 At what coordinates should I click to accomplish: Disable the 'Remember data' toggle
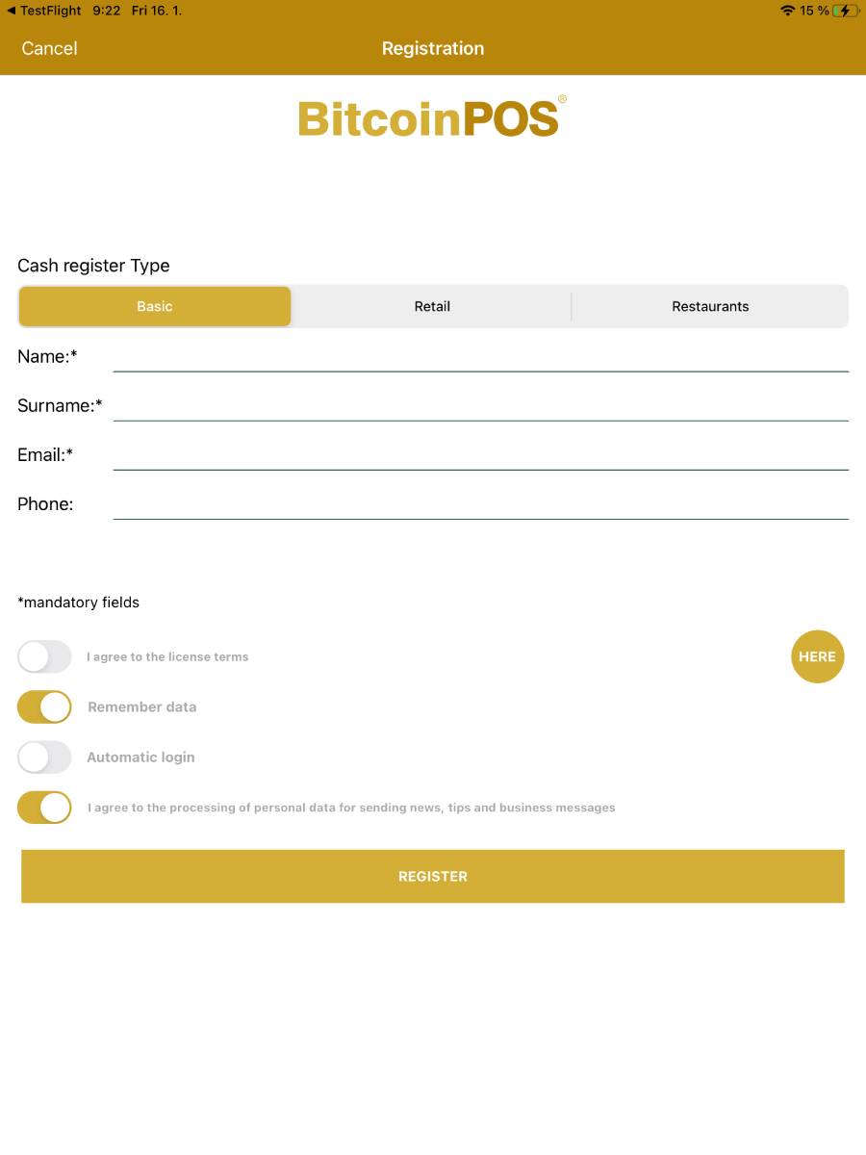pos(44,706)
